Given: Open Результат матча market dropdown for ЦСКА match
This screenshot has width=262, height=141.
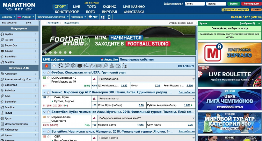Looking at the screenshot, I should [146, 79].
